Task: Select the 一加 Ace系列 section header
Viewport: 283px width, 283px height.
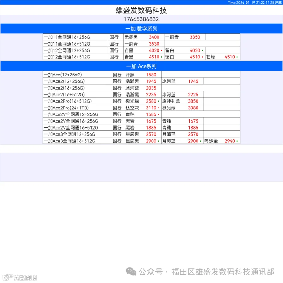Action: (x=141, y=66)
